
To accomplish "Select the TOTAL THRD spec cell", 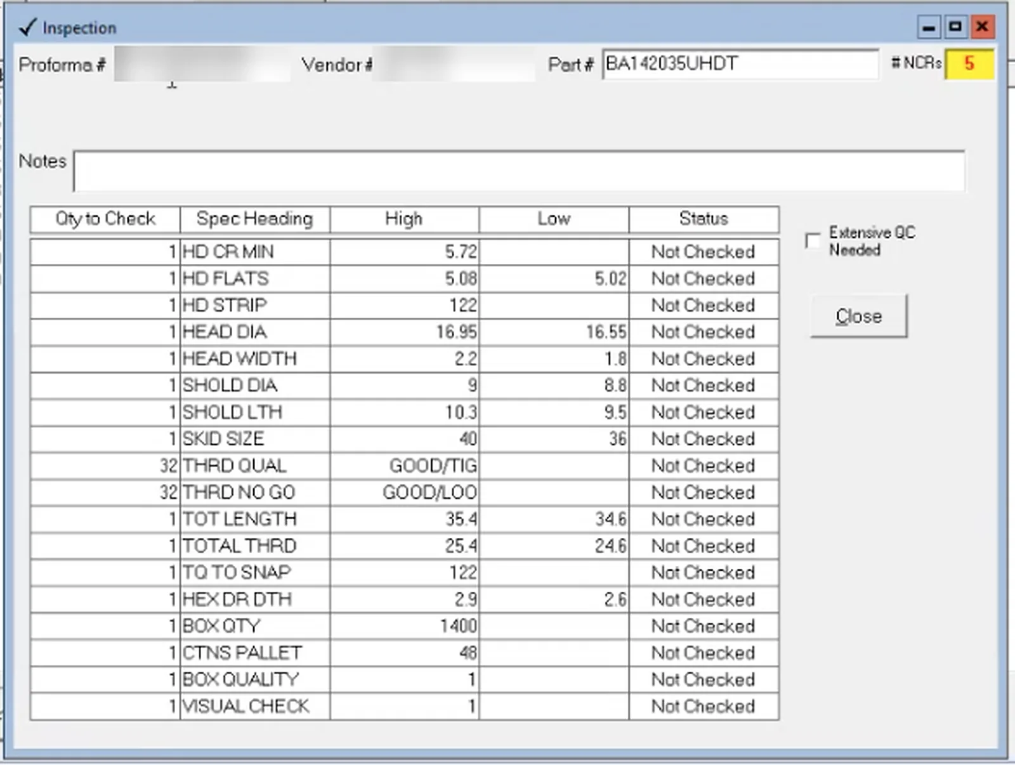I will click(255, 546).
